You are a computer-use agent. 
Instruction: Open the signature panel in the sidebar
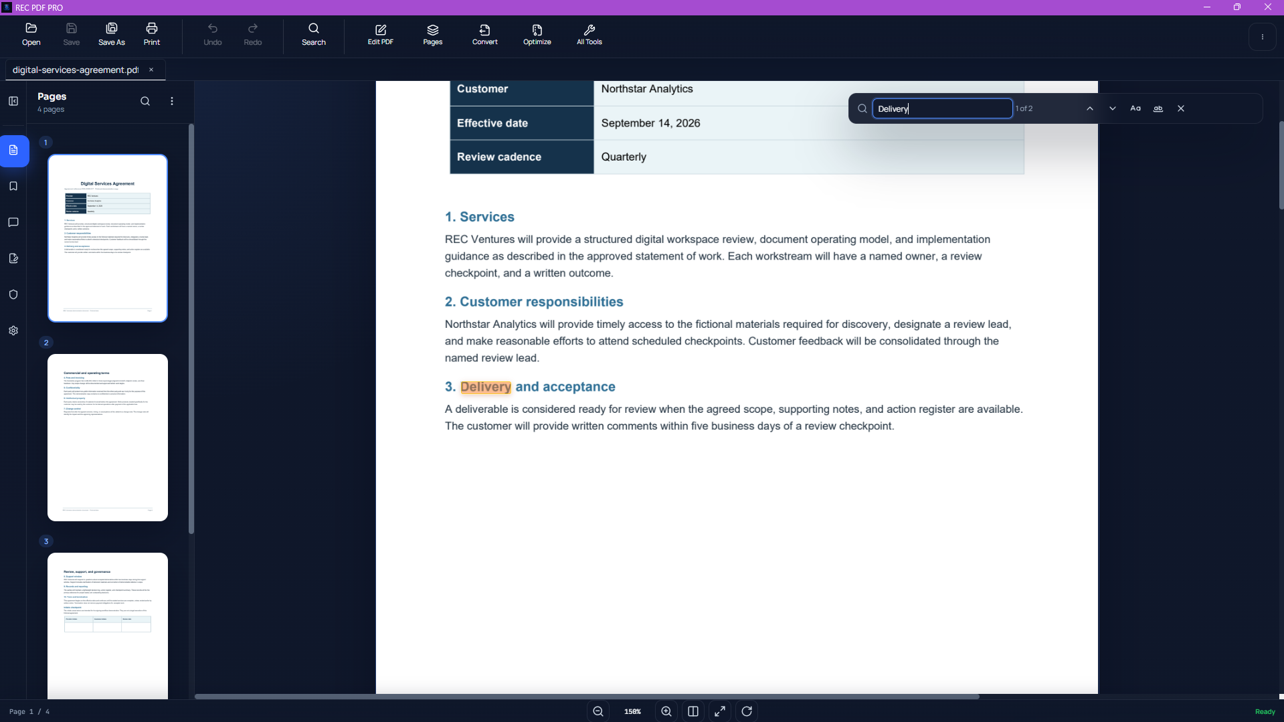13,258
